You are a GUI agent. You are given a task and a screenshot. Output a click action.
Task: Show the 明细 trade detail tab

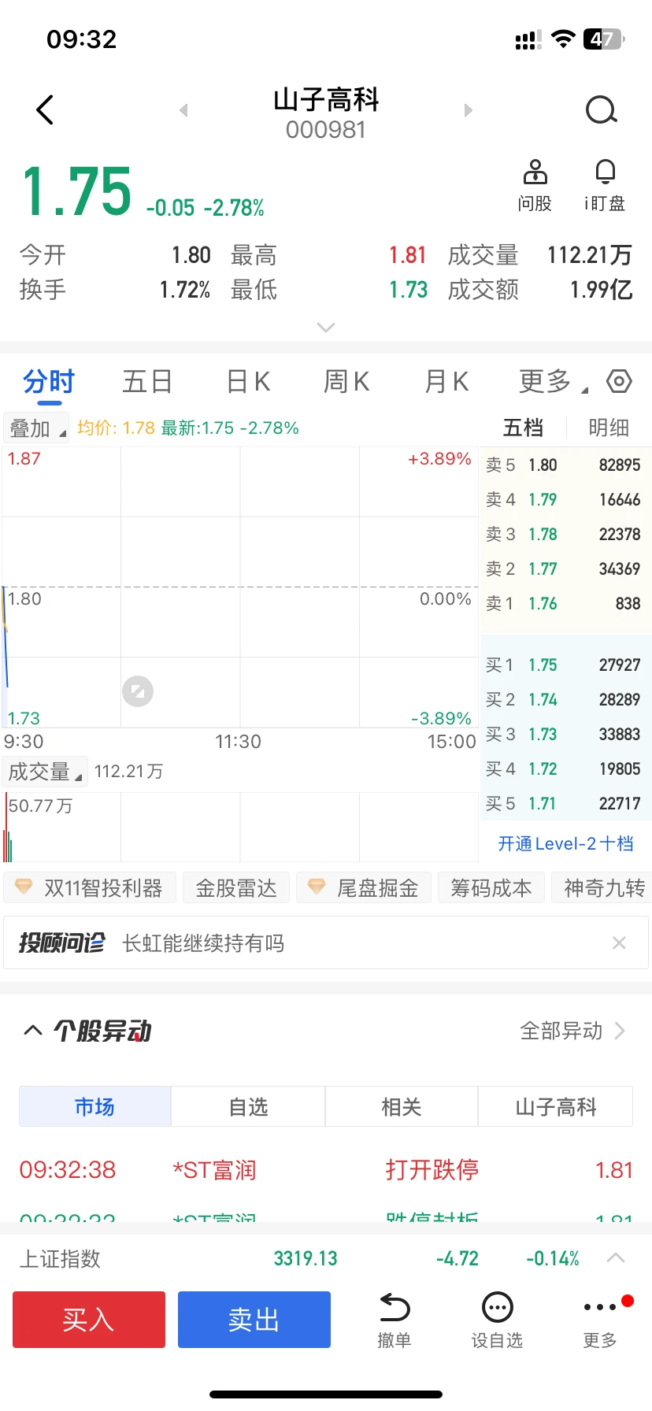click(609, 428)
